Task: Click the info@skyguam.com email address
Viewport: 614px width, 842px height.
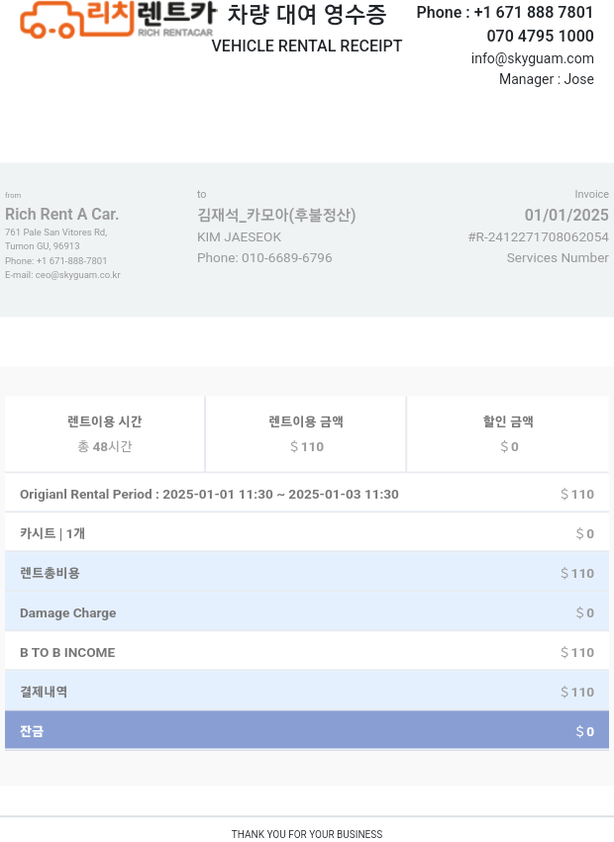Action: (x=532, y=58)
